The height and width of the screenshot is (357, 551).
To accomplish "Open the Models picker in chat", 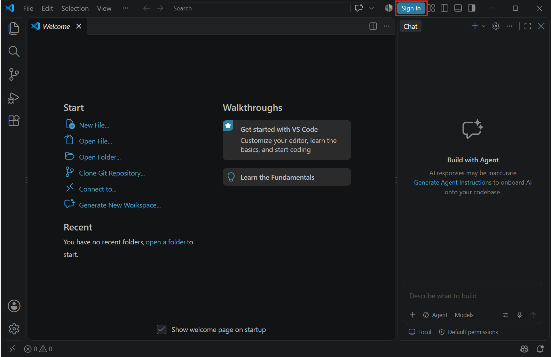I will coord(464,315).
